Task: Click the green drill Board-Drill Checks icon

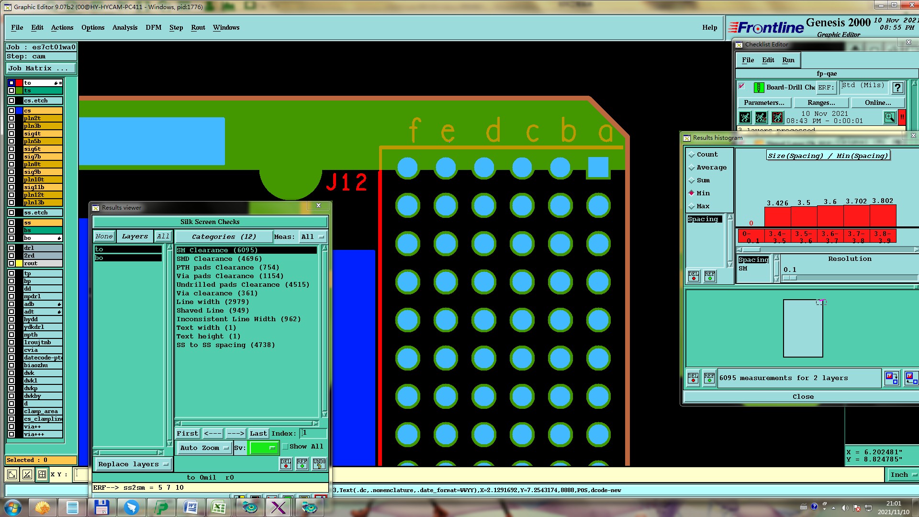Action: [x=759, y=88]
